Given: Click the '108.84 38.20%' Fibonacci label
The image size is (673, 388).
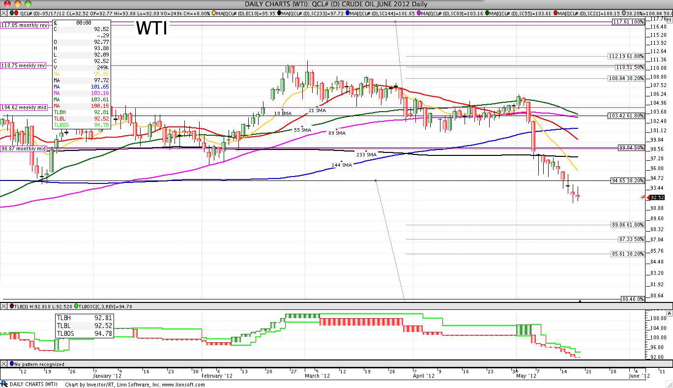Looking at the screenshot, I should tap(626, 78).
